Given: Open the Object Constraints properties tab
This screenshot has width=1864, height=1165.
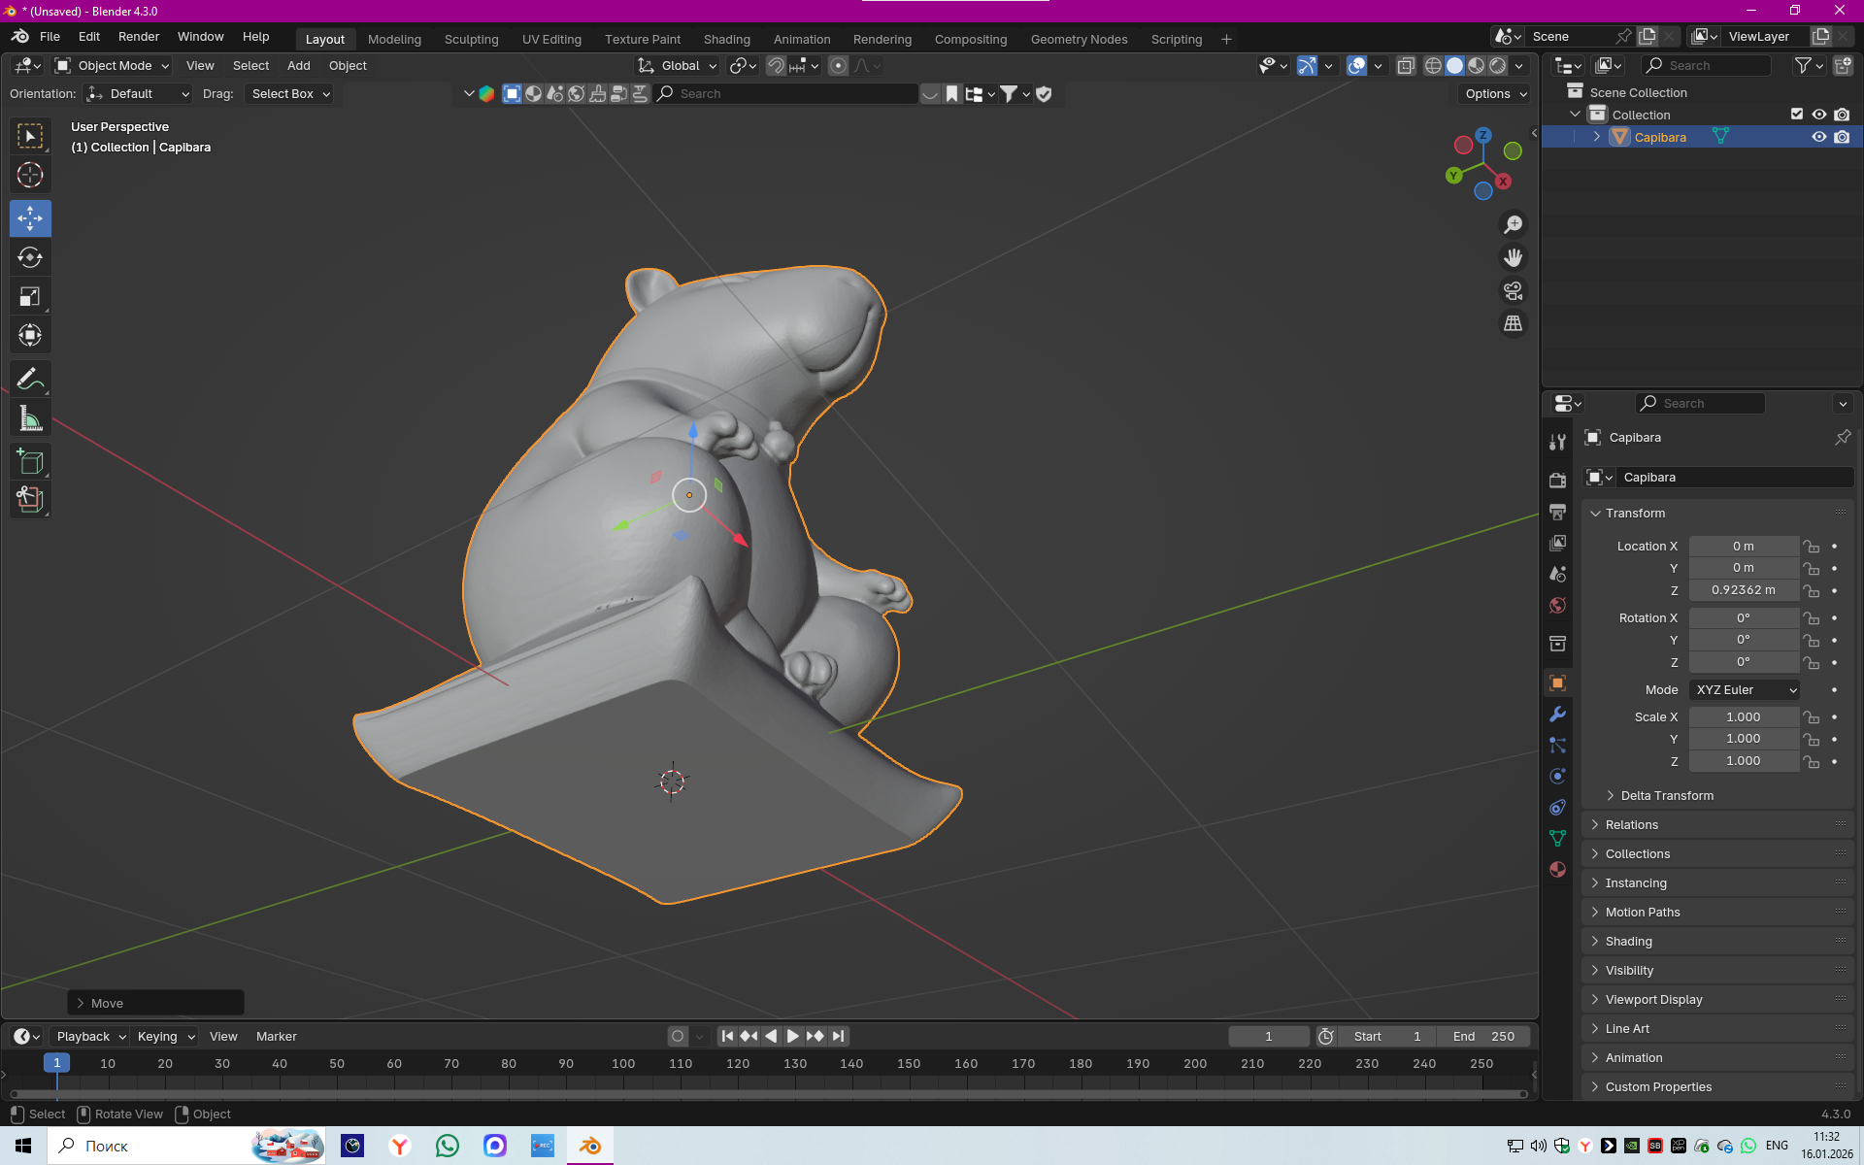Looking at the screenshot, I should point(1558,808).
